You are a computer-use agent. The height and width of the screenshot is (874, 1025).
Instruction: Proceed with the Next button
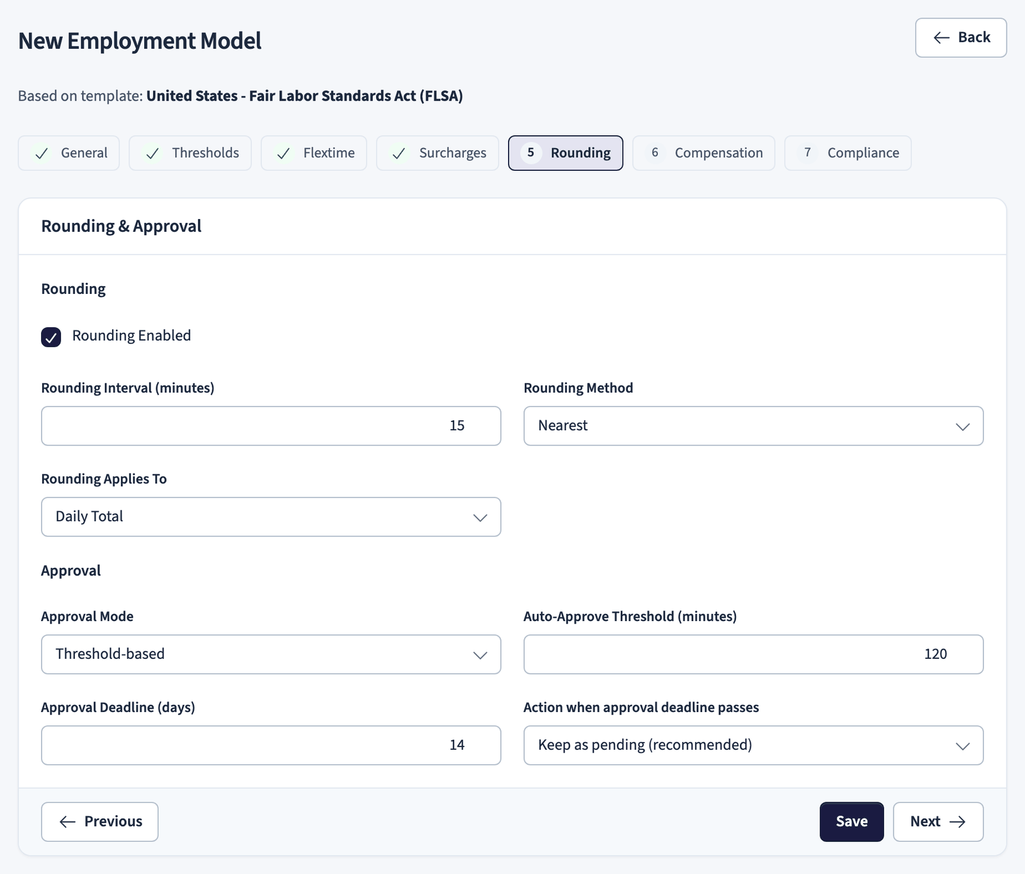[x=938, y=822]
